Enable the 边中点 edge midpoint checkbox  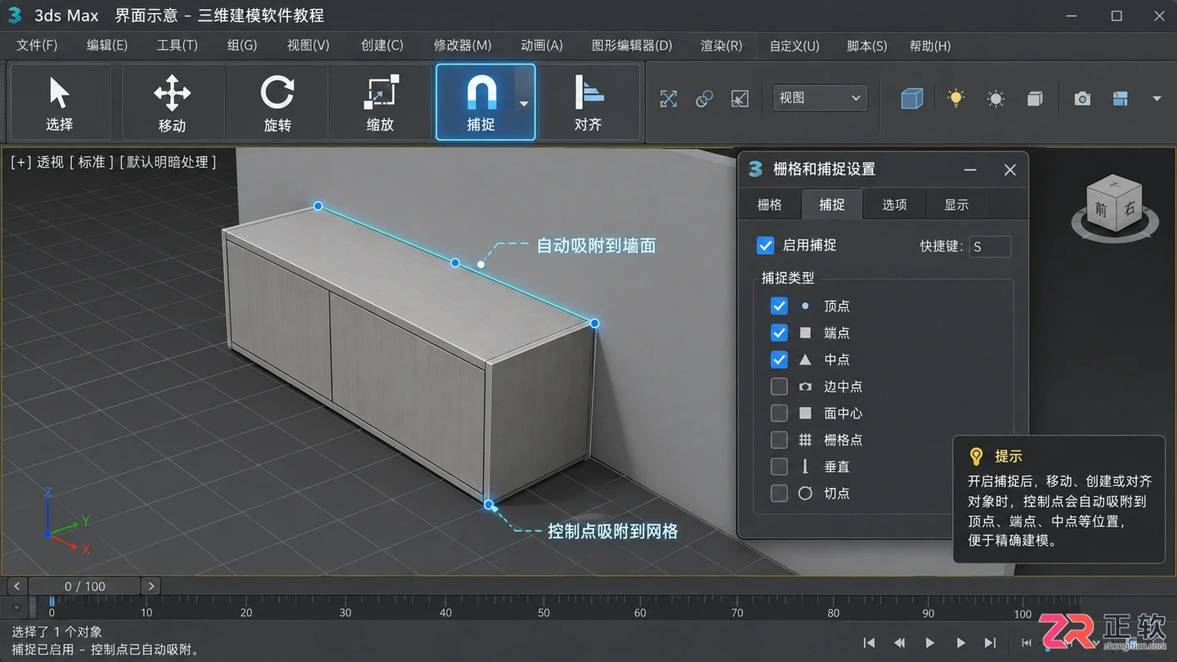(x=779, y=386)
